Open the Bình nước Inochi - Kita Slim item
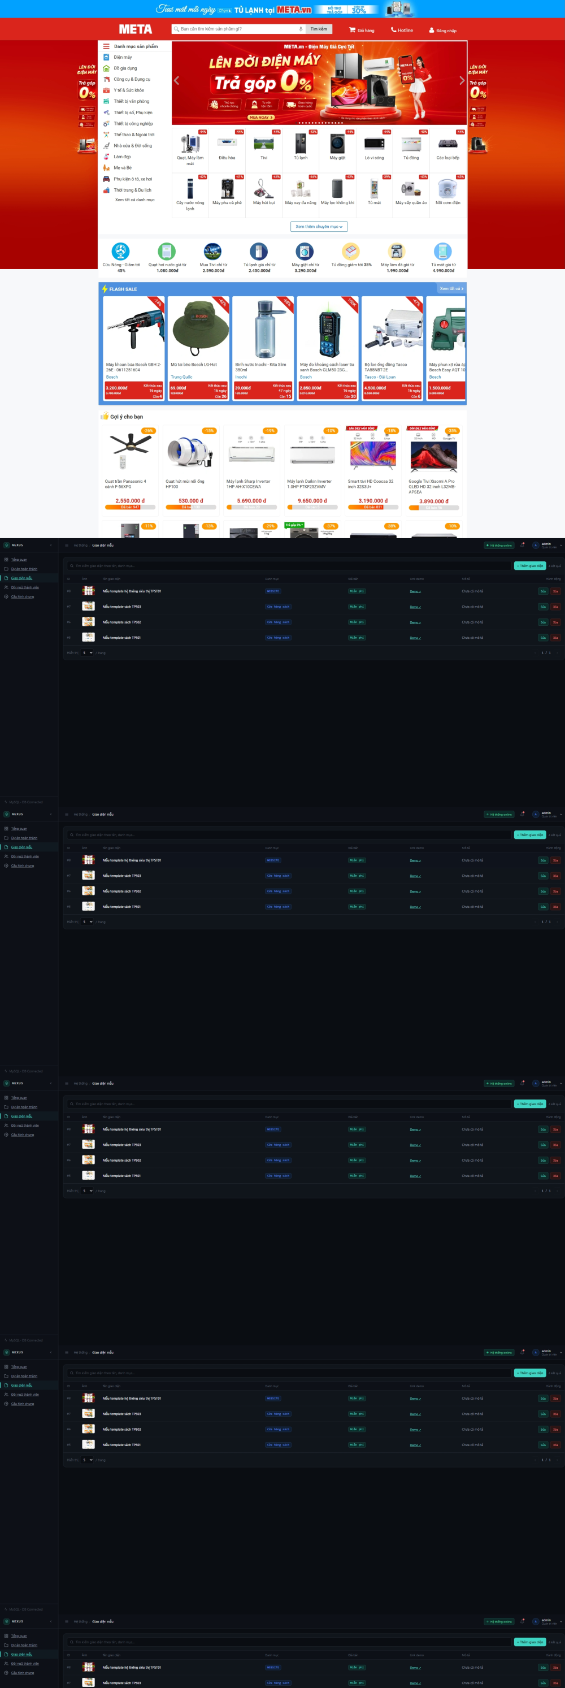Viewport: 565px width, 1688px height. [263, 348]
